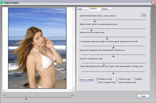The height and width of the screenshot is (103, 156).
Task: Click the Scale the Transparent Areas slider handle
Action: [104, 64]
